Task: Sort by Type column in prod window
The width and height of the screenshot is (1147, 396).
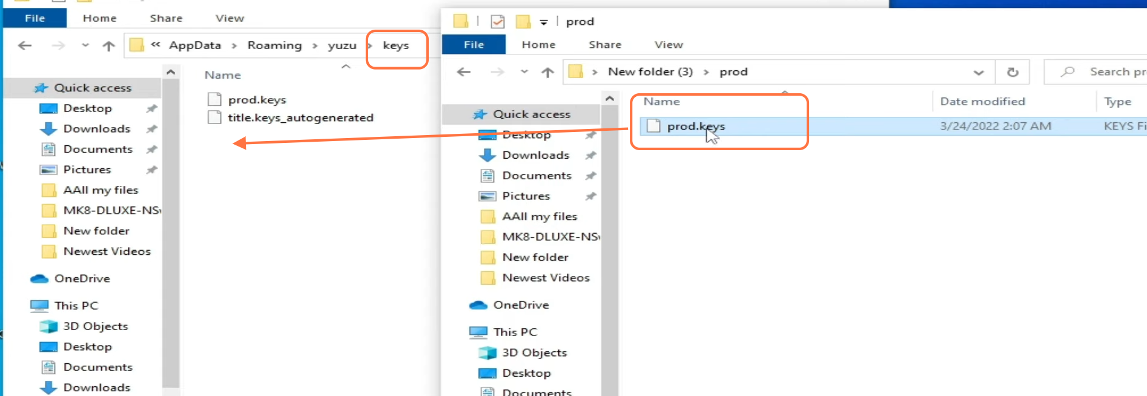Action: click(1117, 102)
